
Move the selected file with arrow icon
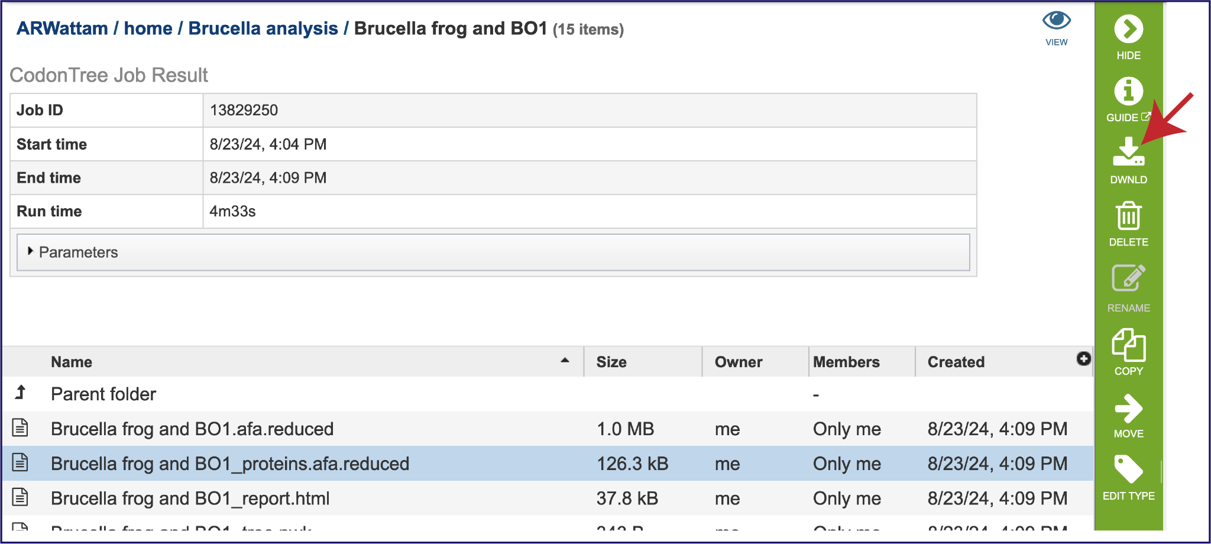point(1128,409)
